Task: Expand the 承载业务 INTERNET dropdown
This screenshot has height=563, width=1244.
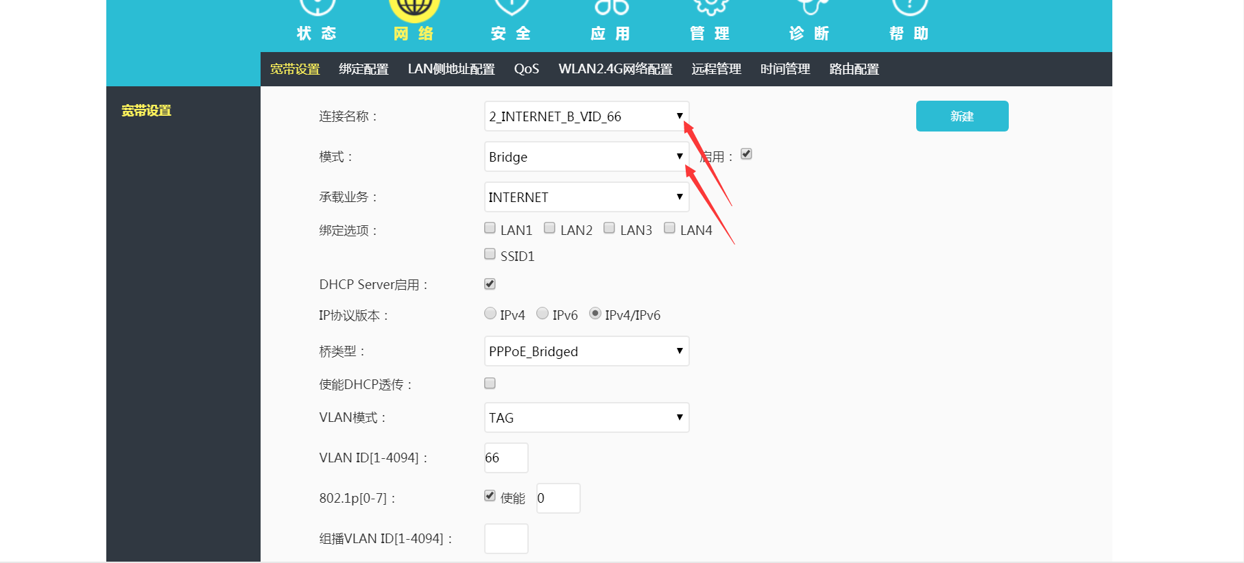Action: coord(586,197)
